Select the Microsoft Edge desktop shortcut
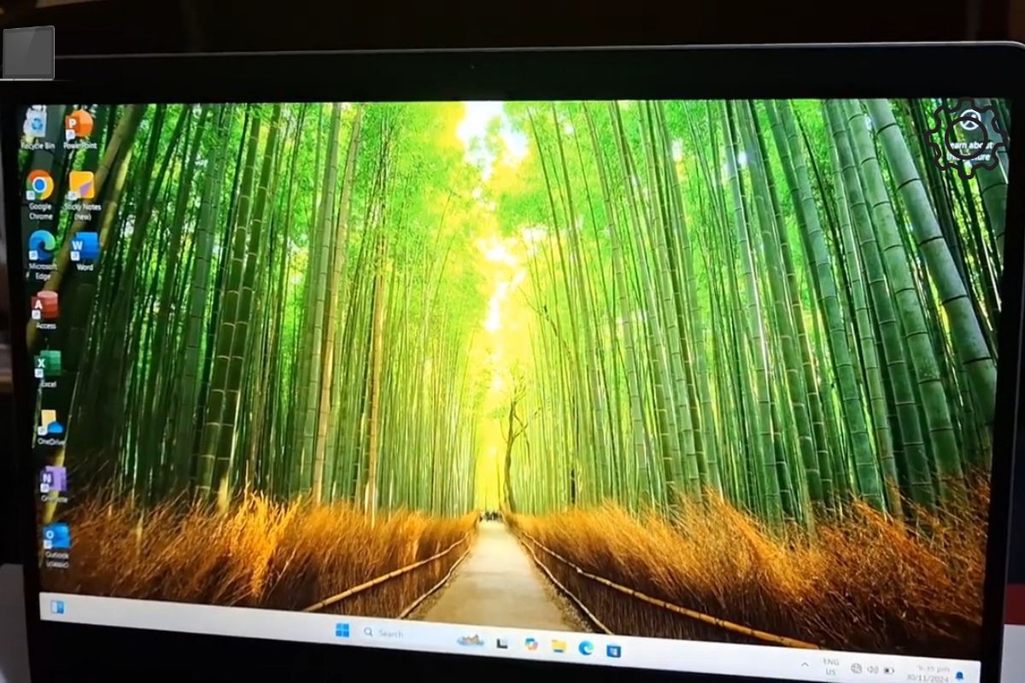 point(41,255)
